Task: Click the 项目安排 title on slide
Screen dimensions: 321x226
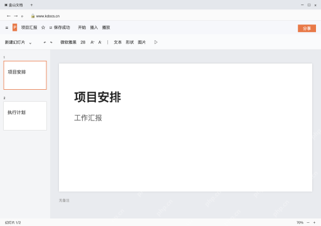Action: pyautogui.click(x=98, y=97)
